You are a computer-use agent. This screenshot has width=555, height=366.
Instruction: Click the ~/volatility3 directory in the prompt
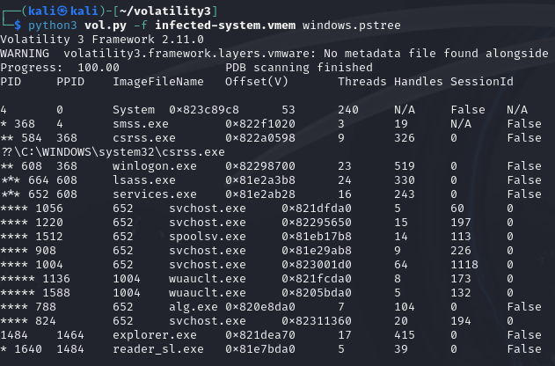click(165, 11)
